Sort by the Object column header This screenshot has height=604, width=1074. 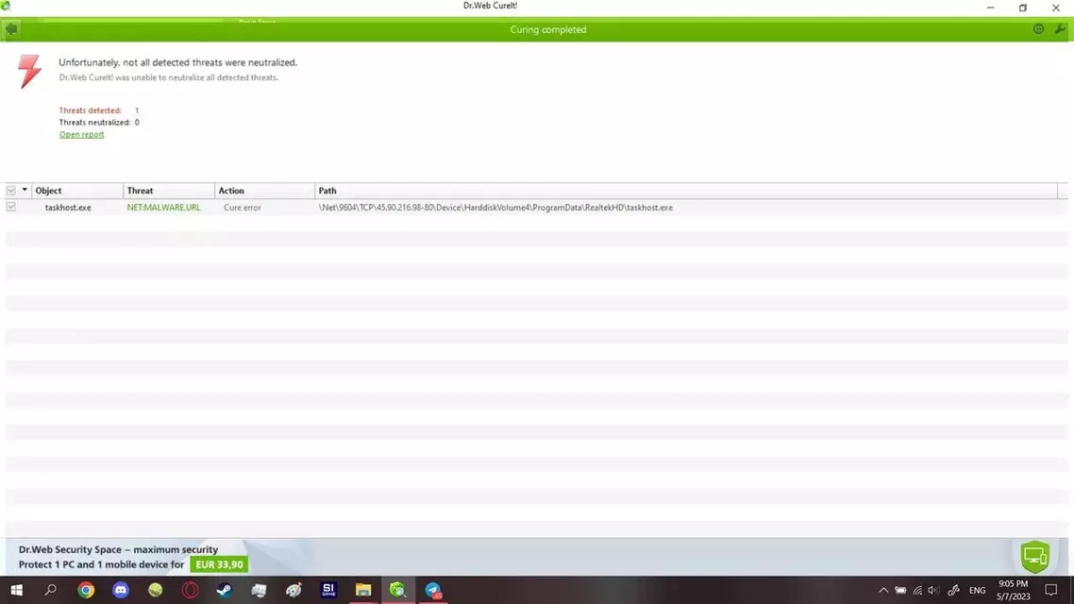point(77,191)
